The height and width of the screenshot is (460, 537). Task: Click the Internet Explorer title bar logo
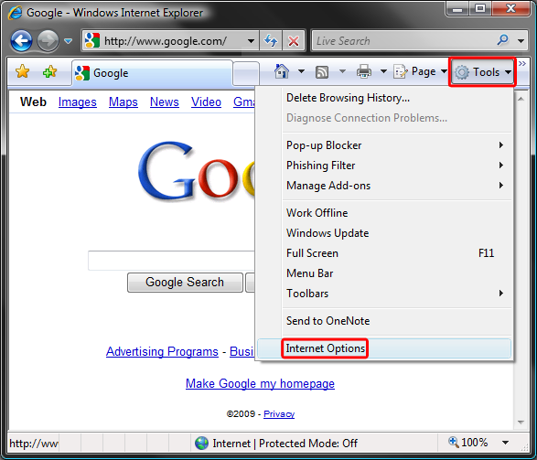point(16,12)
